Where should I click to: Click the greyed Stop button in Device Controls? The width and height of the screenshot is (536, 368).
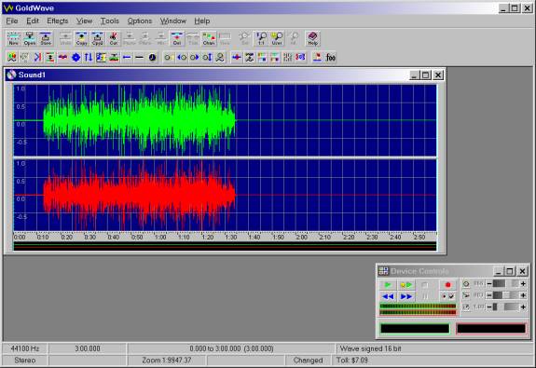[424, 285]
